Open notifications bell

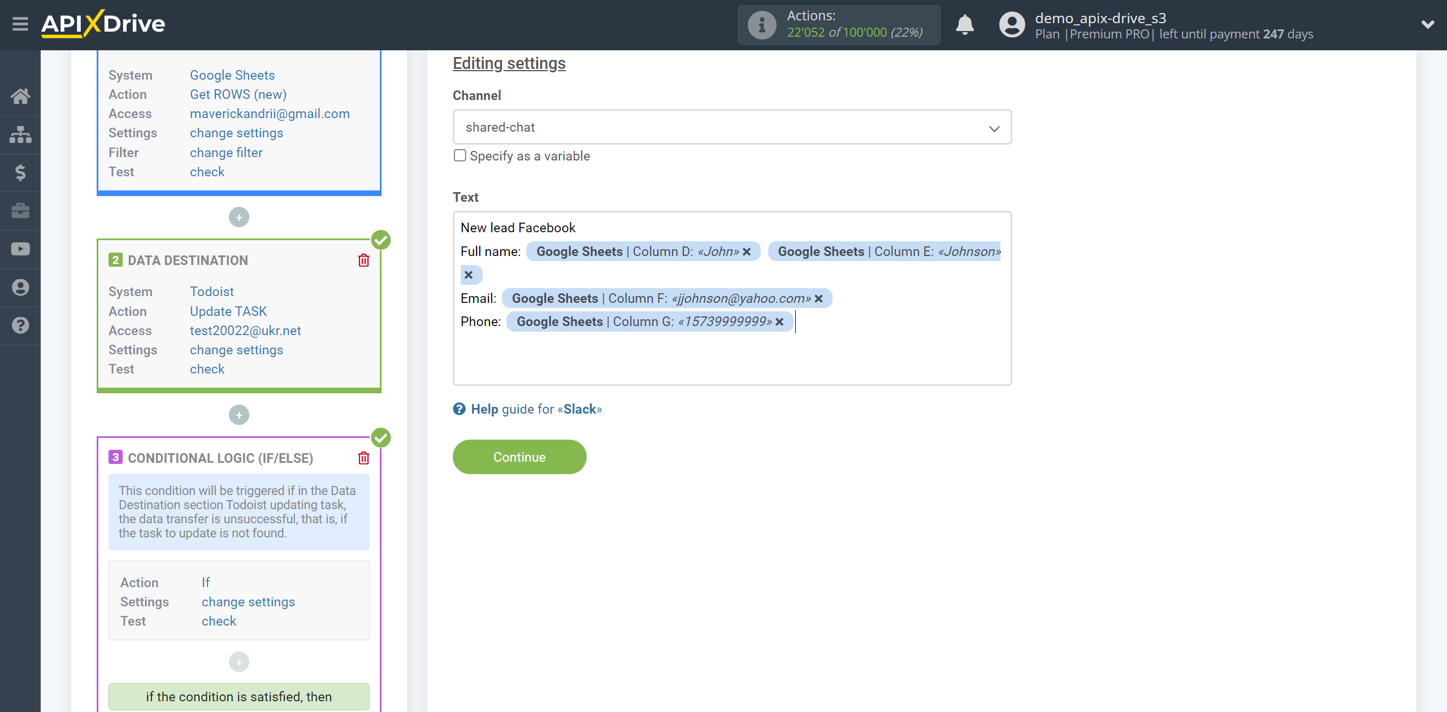pyautogui.click(x=965, y=25)
